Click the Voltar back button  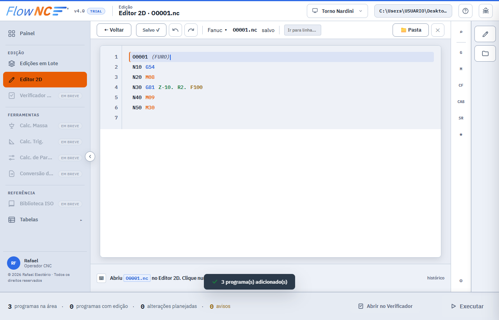(x=114, y=30)
